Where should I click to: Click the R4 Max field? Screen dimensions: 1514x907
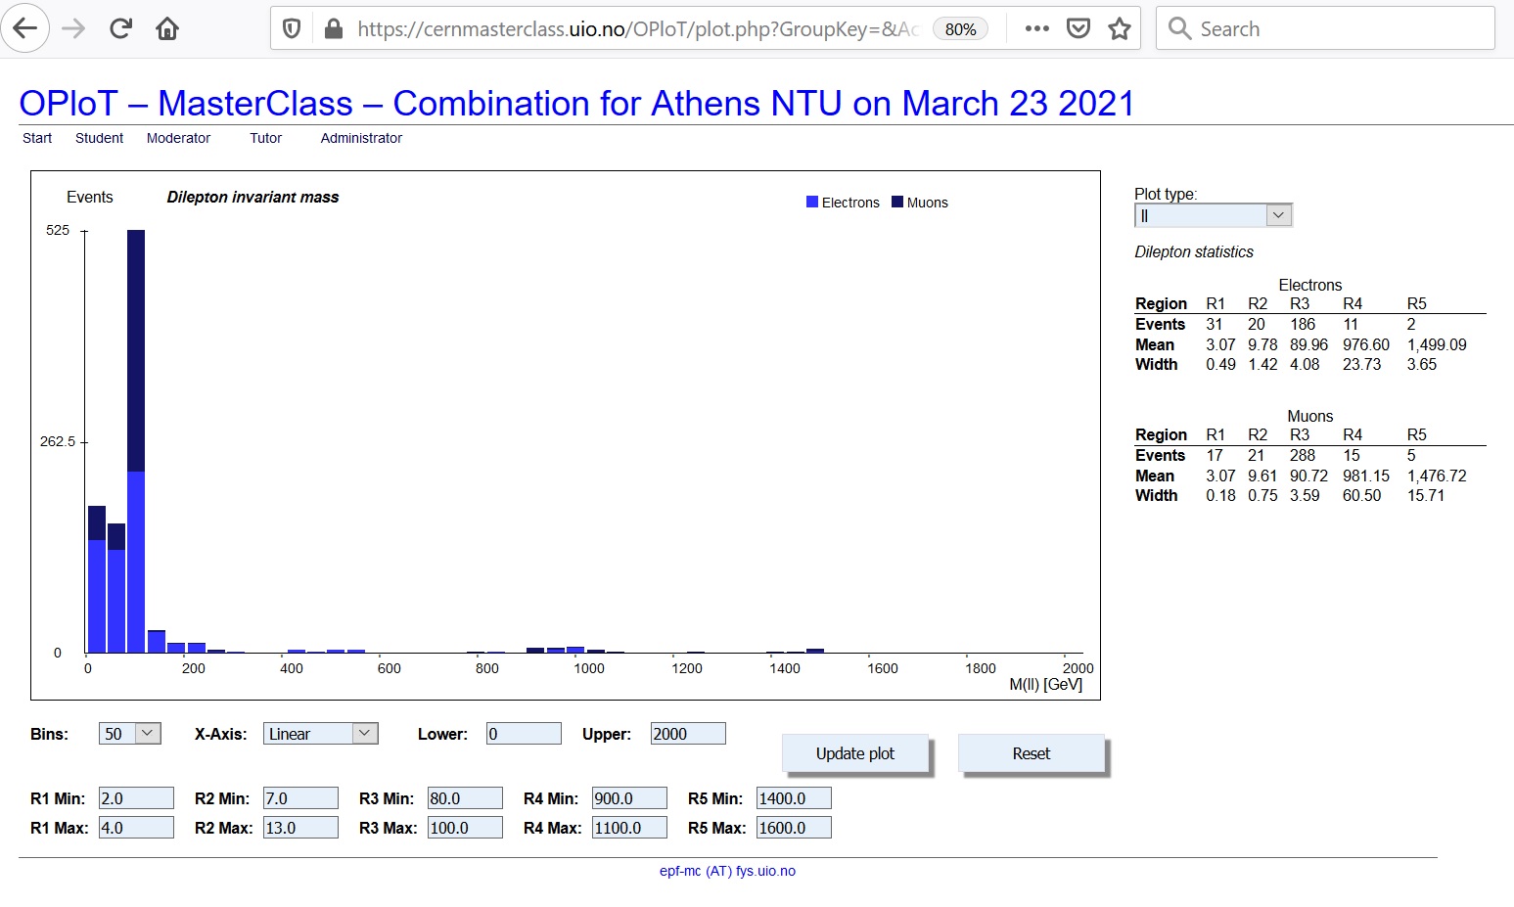pyautogui.click(x=629, y=828)
